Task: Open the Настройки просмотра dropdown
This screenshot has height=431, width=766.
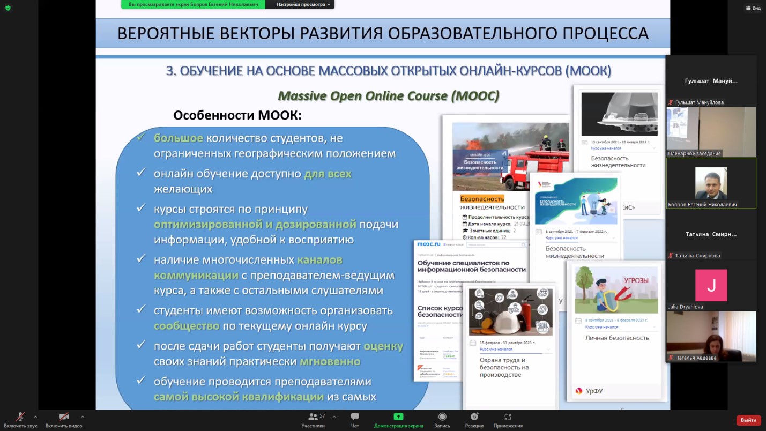Action: [x=303, y=4]
